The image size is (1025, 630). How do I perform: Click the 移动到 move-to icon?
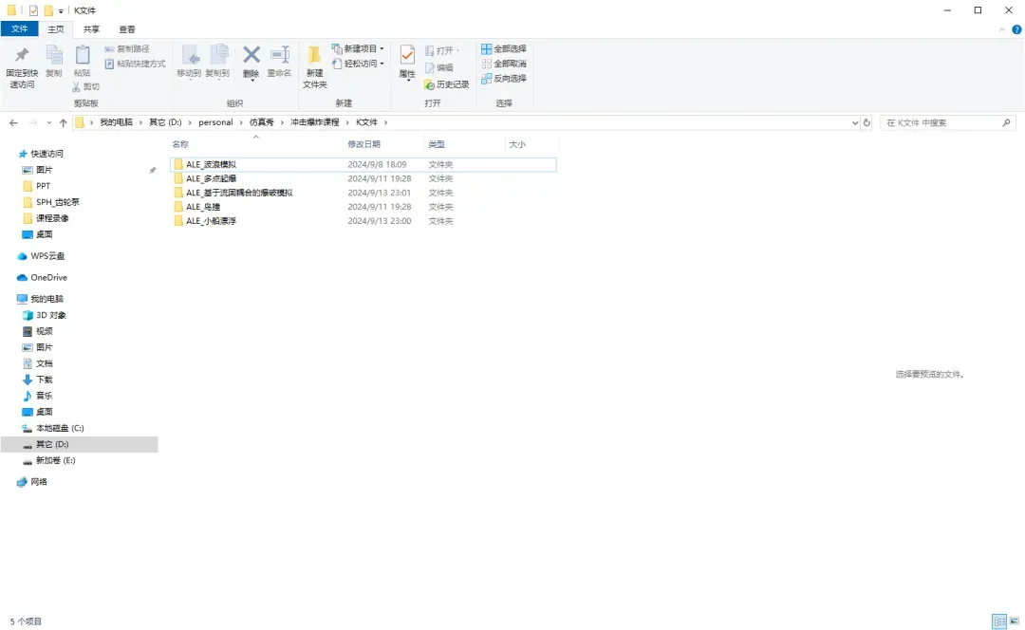190,55
